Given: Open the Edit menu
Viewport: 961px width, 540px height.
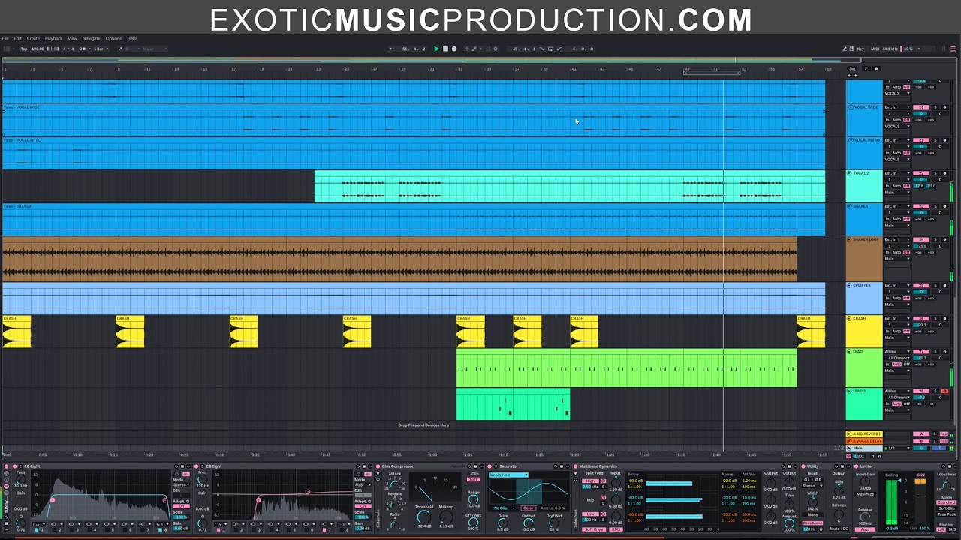Looking at the screenshot, I should click(x=17, y=38).
